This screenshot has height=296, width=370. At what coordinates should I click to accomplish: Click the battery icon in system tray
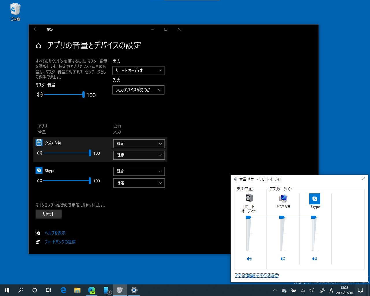click(x=293, y=290)
